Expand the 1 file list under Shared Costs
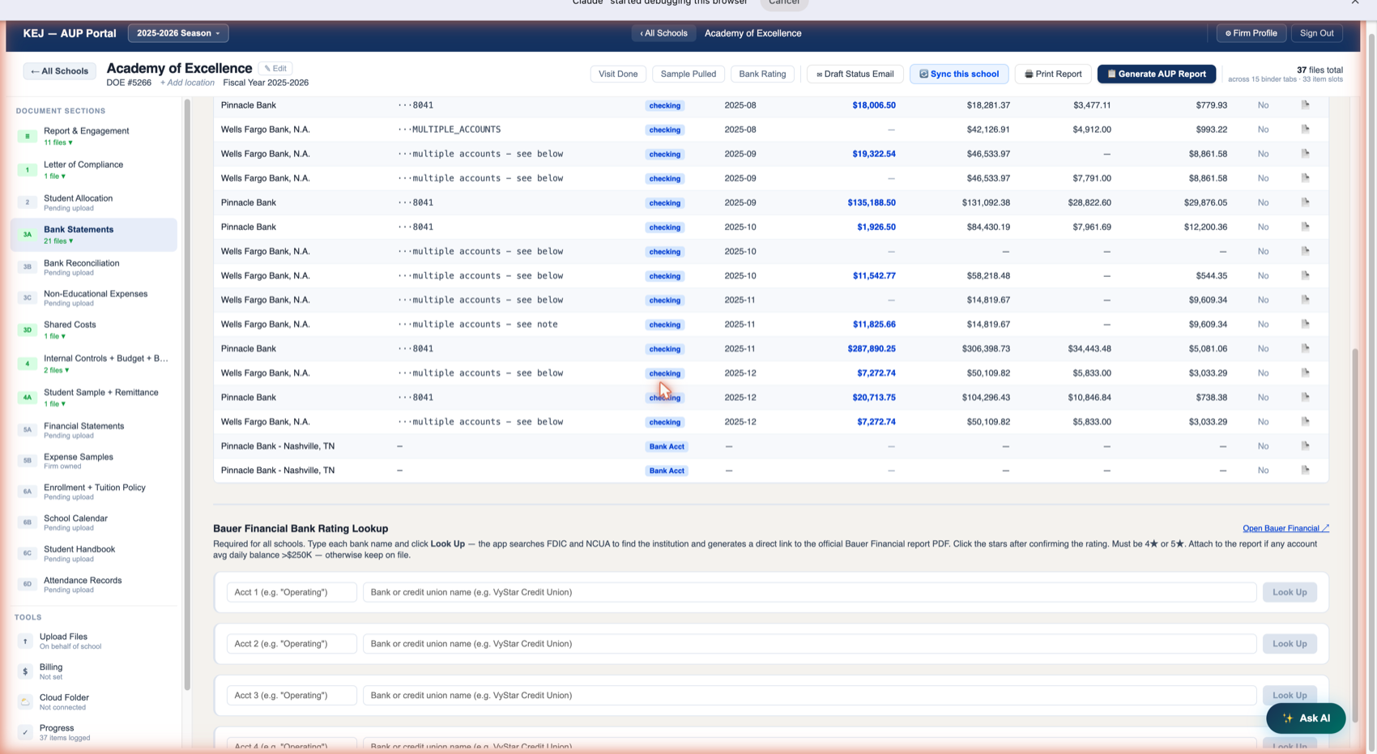Viewport: 1377px width, 754px height. pyautogui.click(x=54, y=336)
